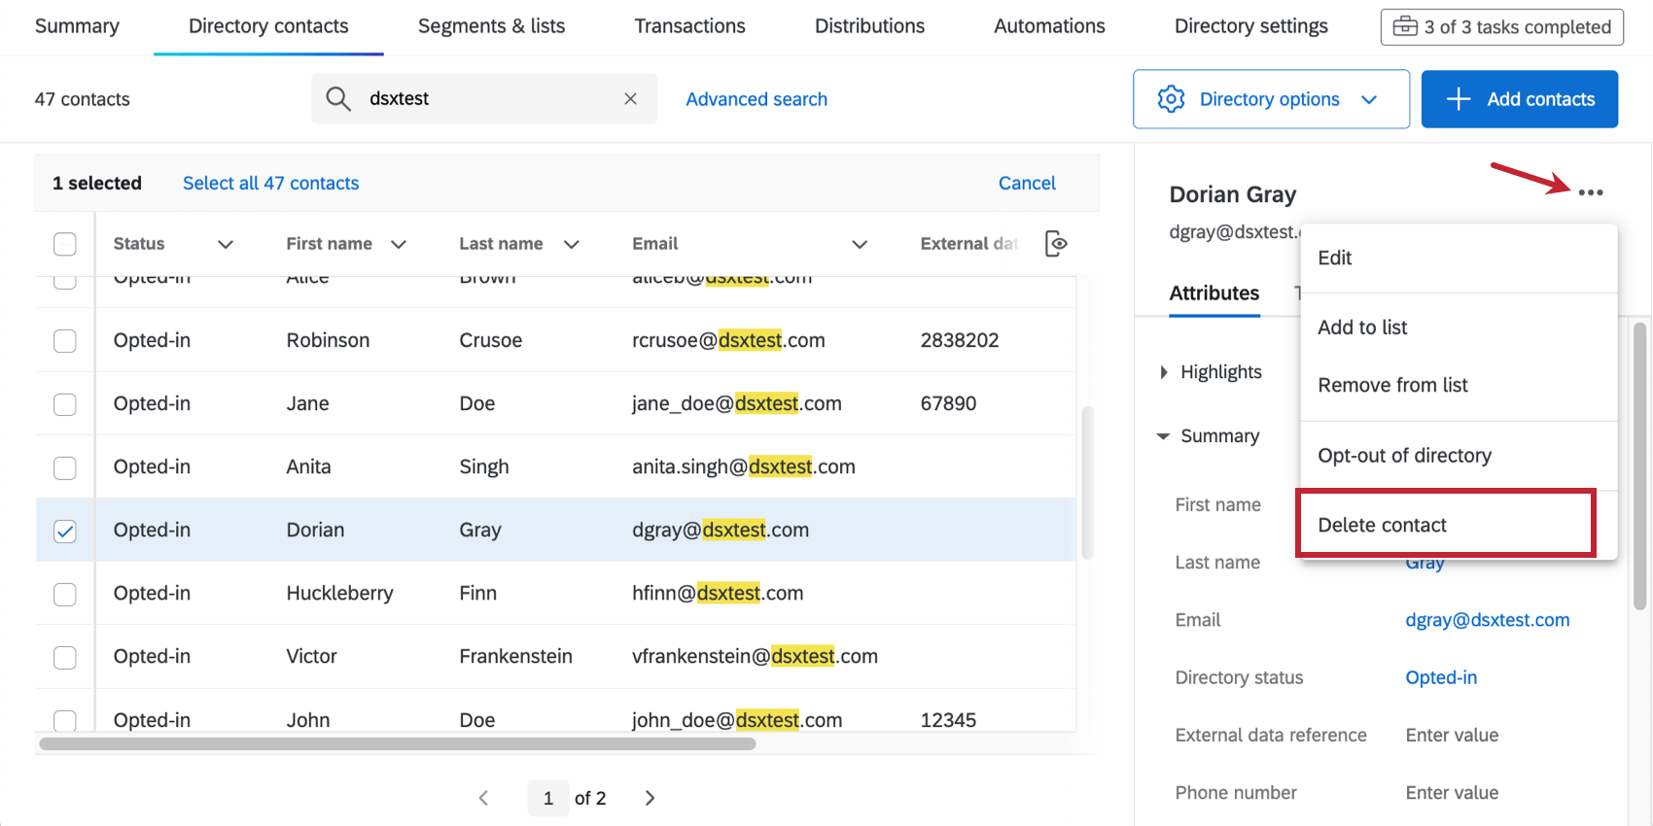Screen dimensions: 1653x826
Task: Go to previous page of contacts
Action: pyautogui.click(x=483, y=798)
